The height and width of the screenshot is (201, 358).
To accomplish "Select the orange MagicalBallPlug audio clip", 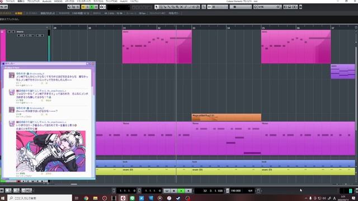I will 226,117.
